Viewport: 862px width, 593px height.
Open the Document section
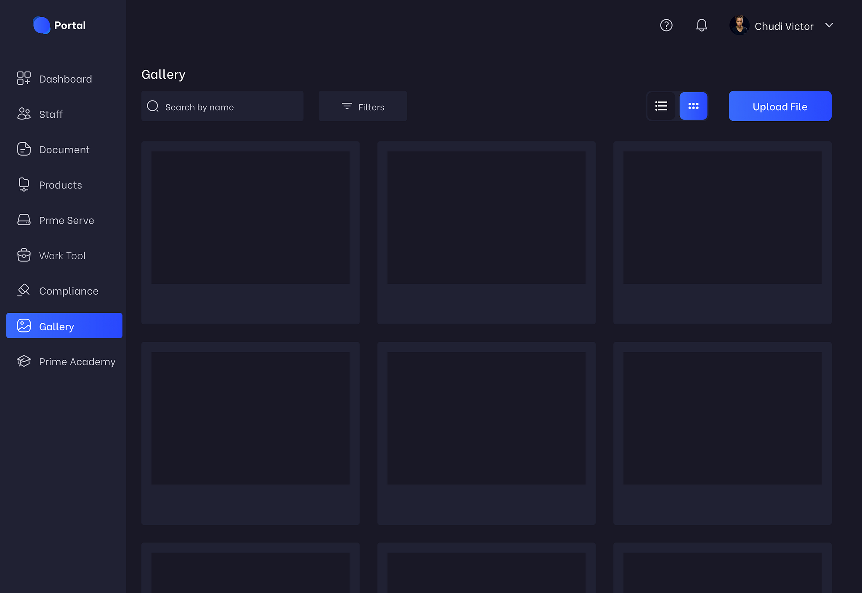(x=64, y=149)
